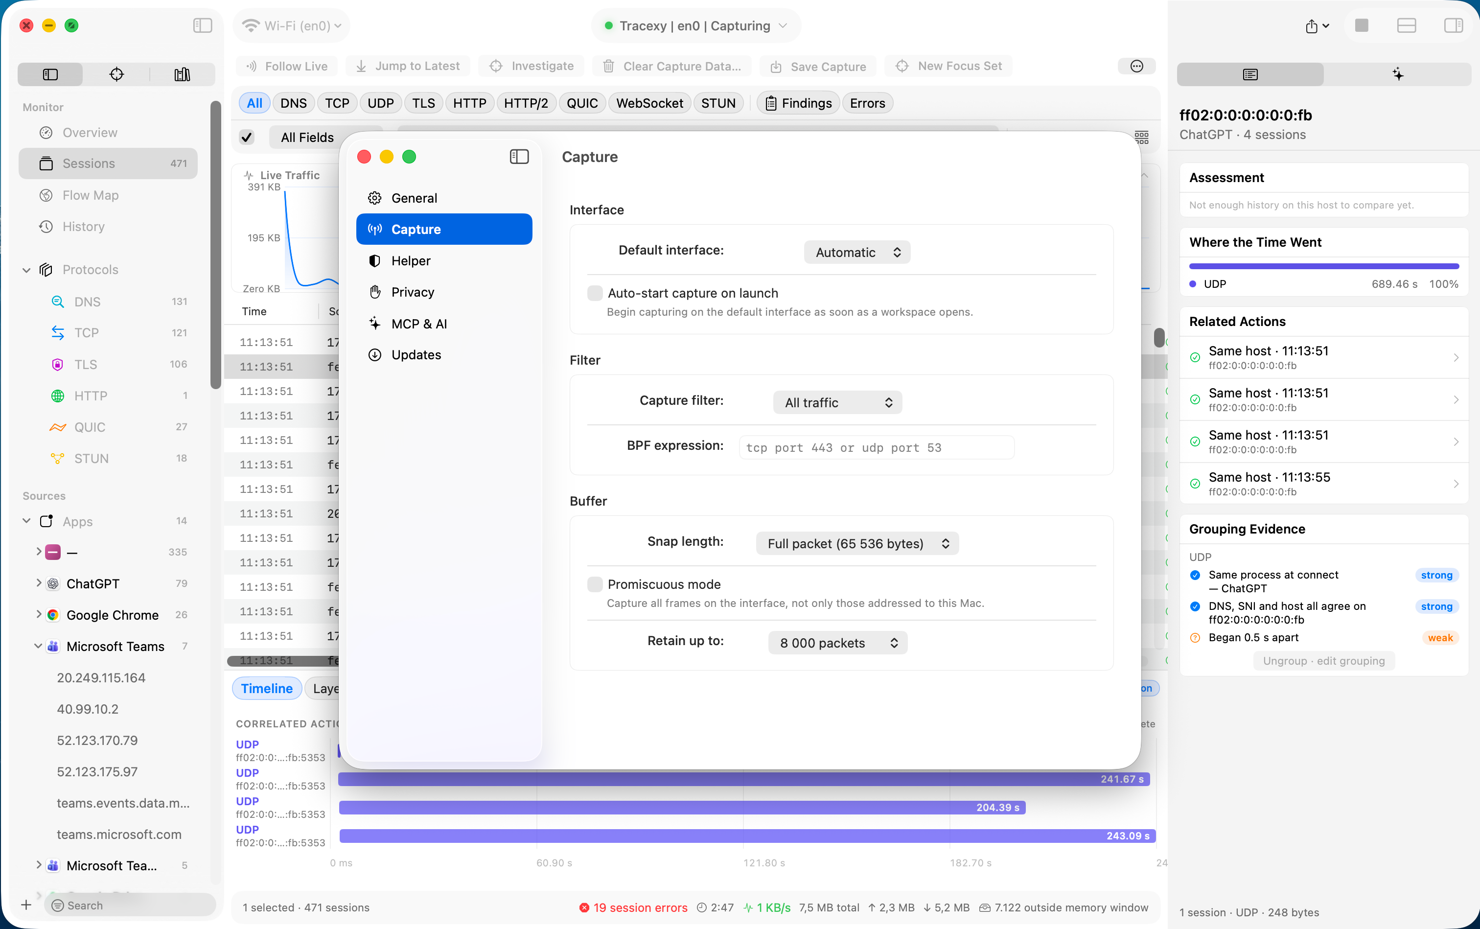Viewport: 1480px width, 929px height.
Task: Open the Wi-Fi (en0) interface selector
Action: click(292, 26)
